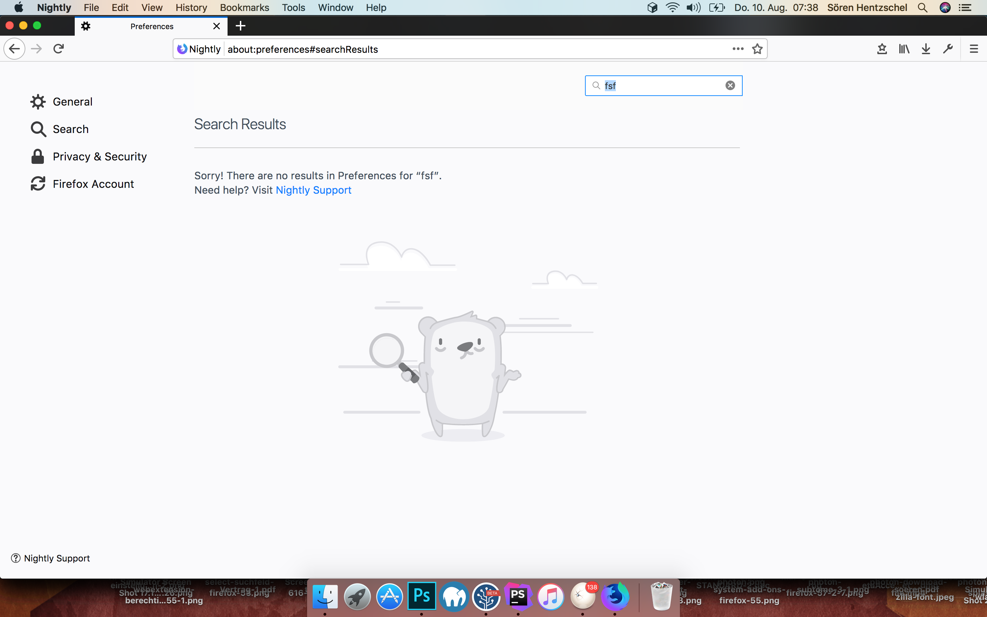
Task: Click the developer wrench icon
Action: pos(948,49)
